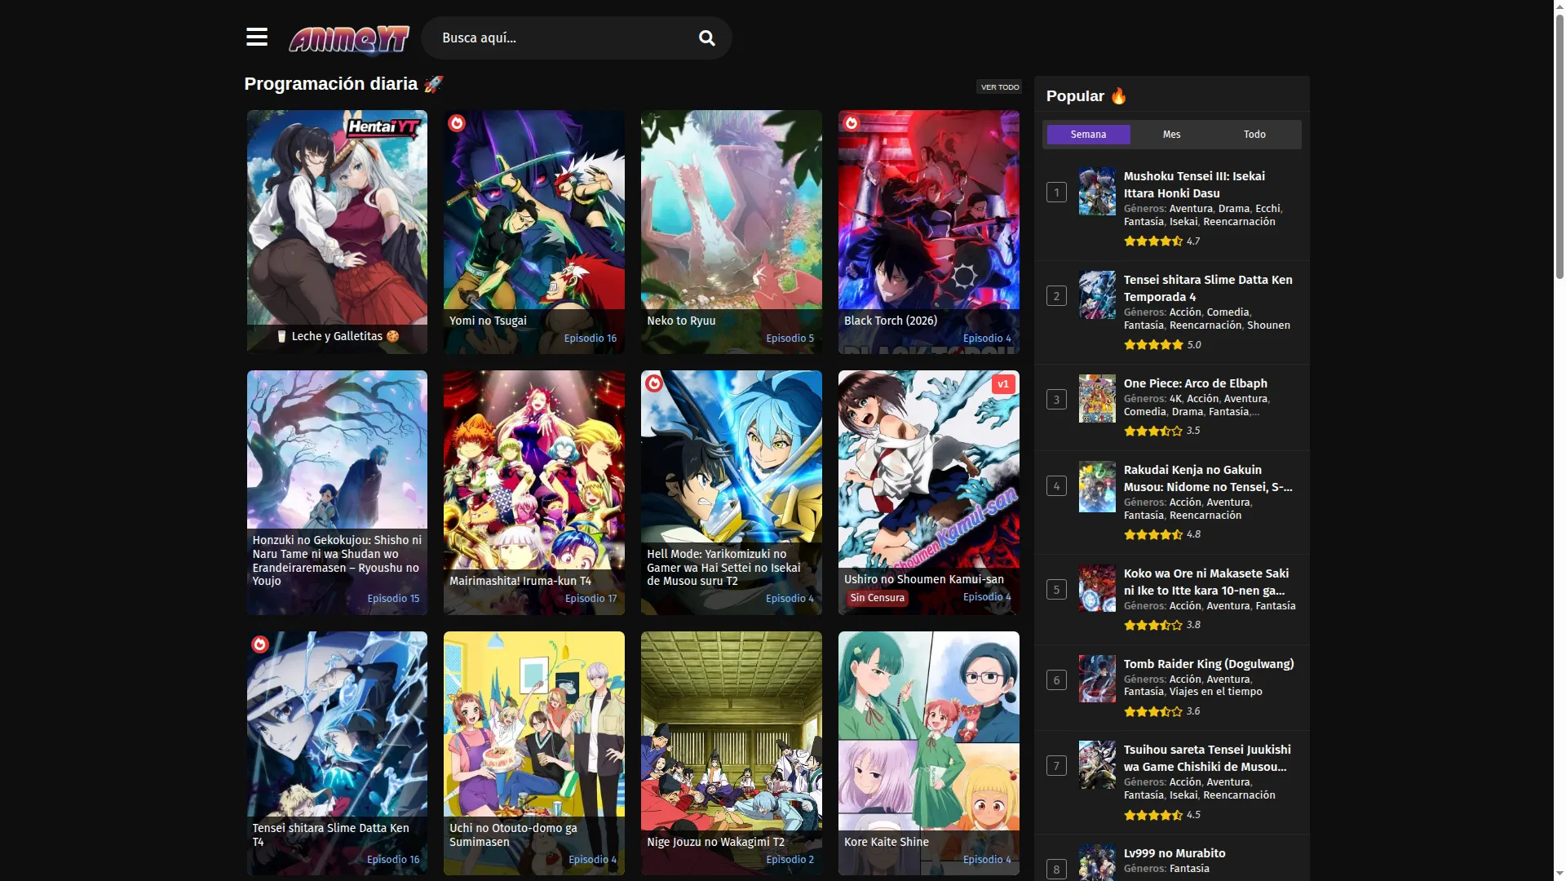Select the Mes popular tab

tap(1171, 135)
